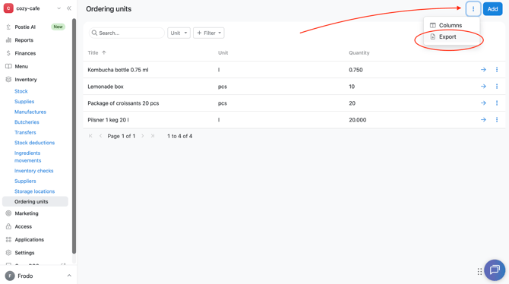Click the Unit column header
The image size is (509, 284).
click(x=223, y=52)
